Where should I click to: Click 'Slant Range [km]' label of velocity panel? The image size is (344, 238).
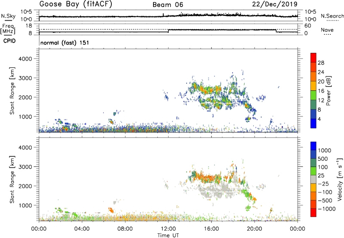[12, 180]
